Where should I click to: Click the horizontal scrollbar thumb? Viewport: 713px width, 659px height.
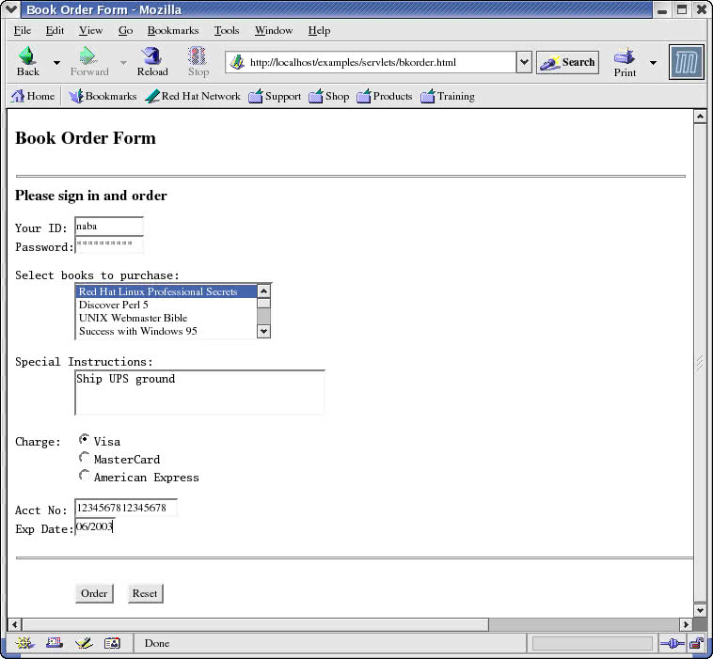pos(255,624)
